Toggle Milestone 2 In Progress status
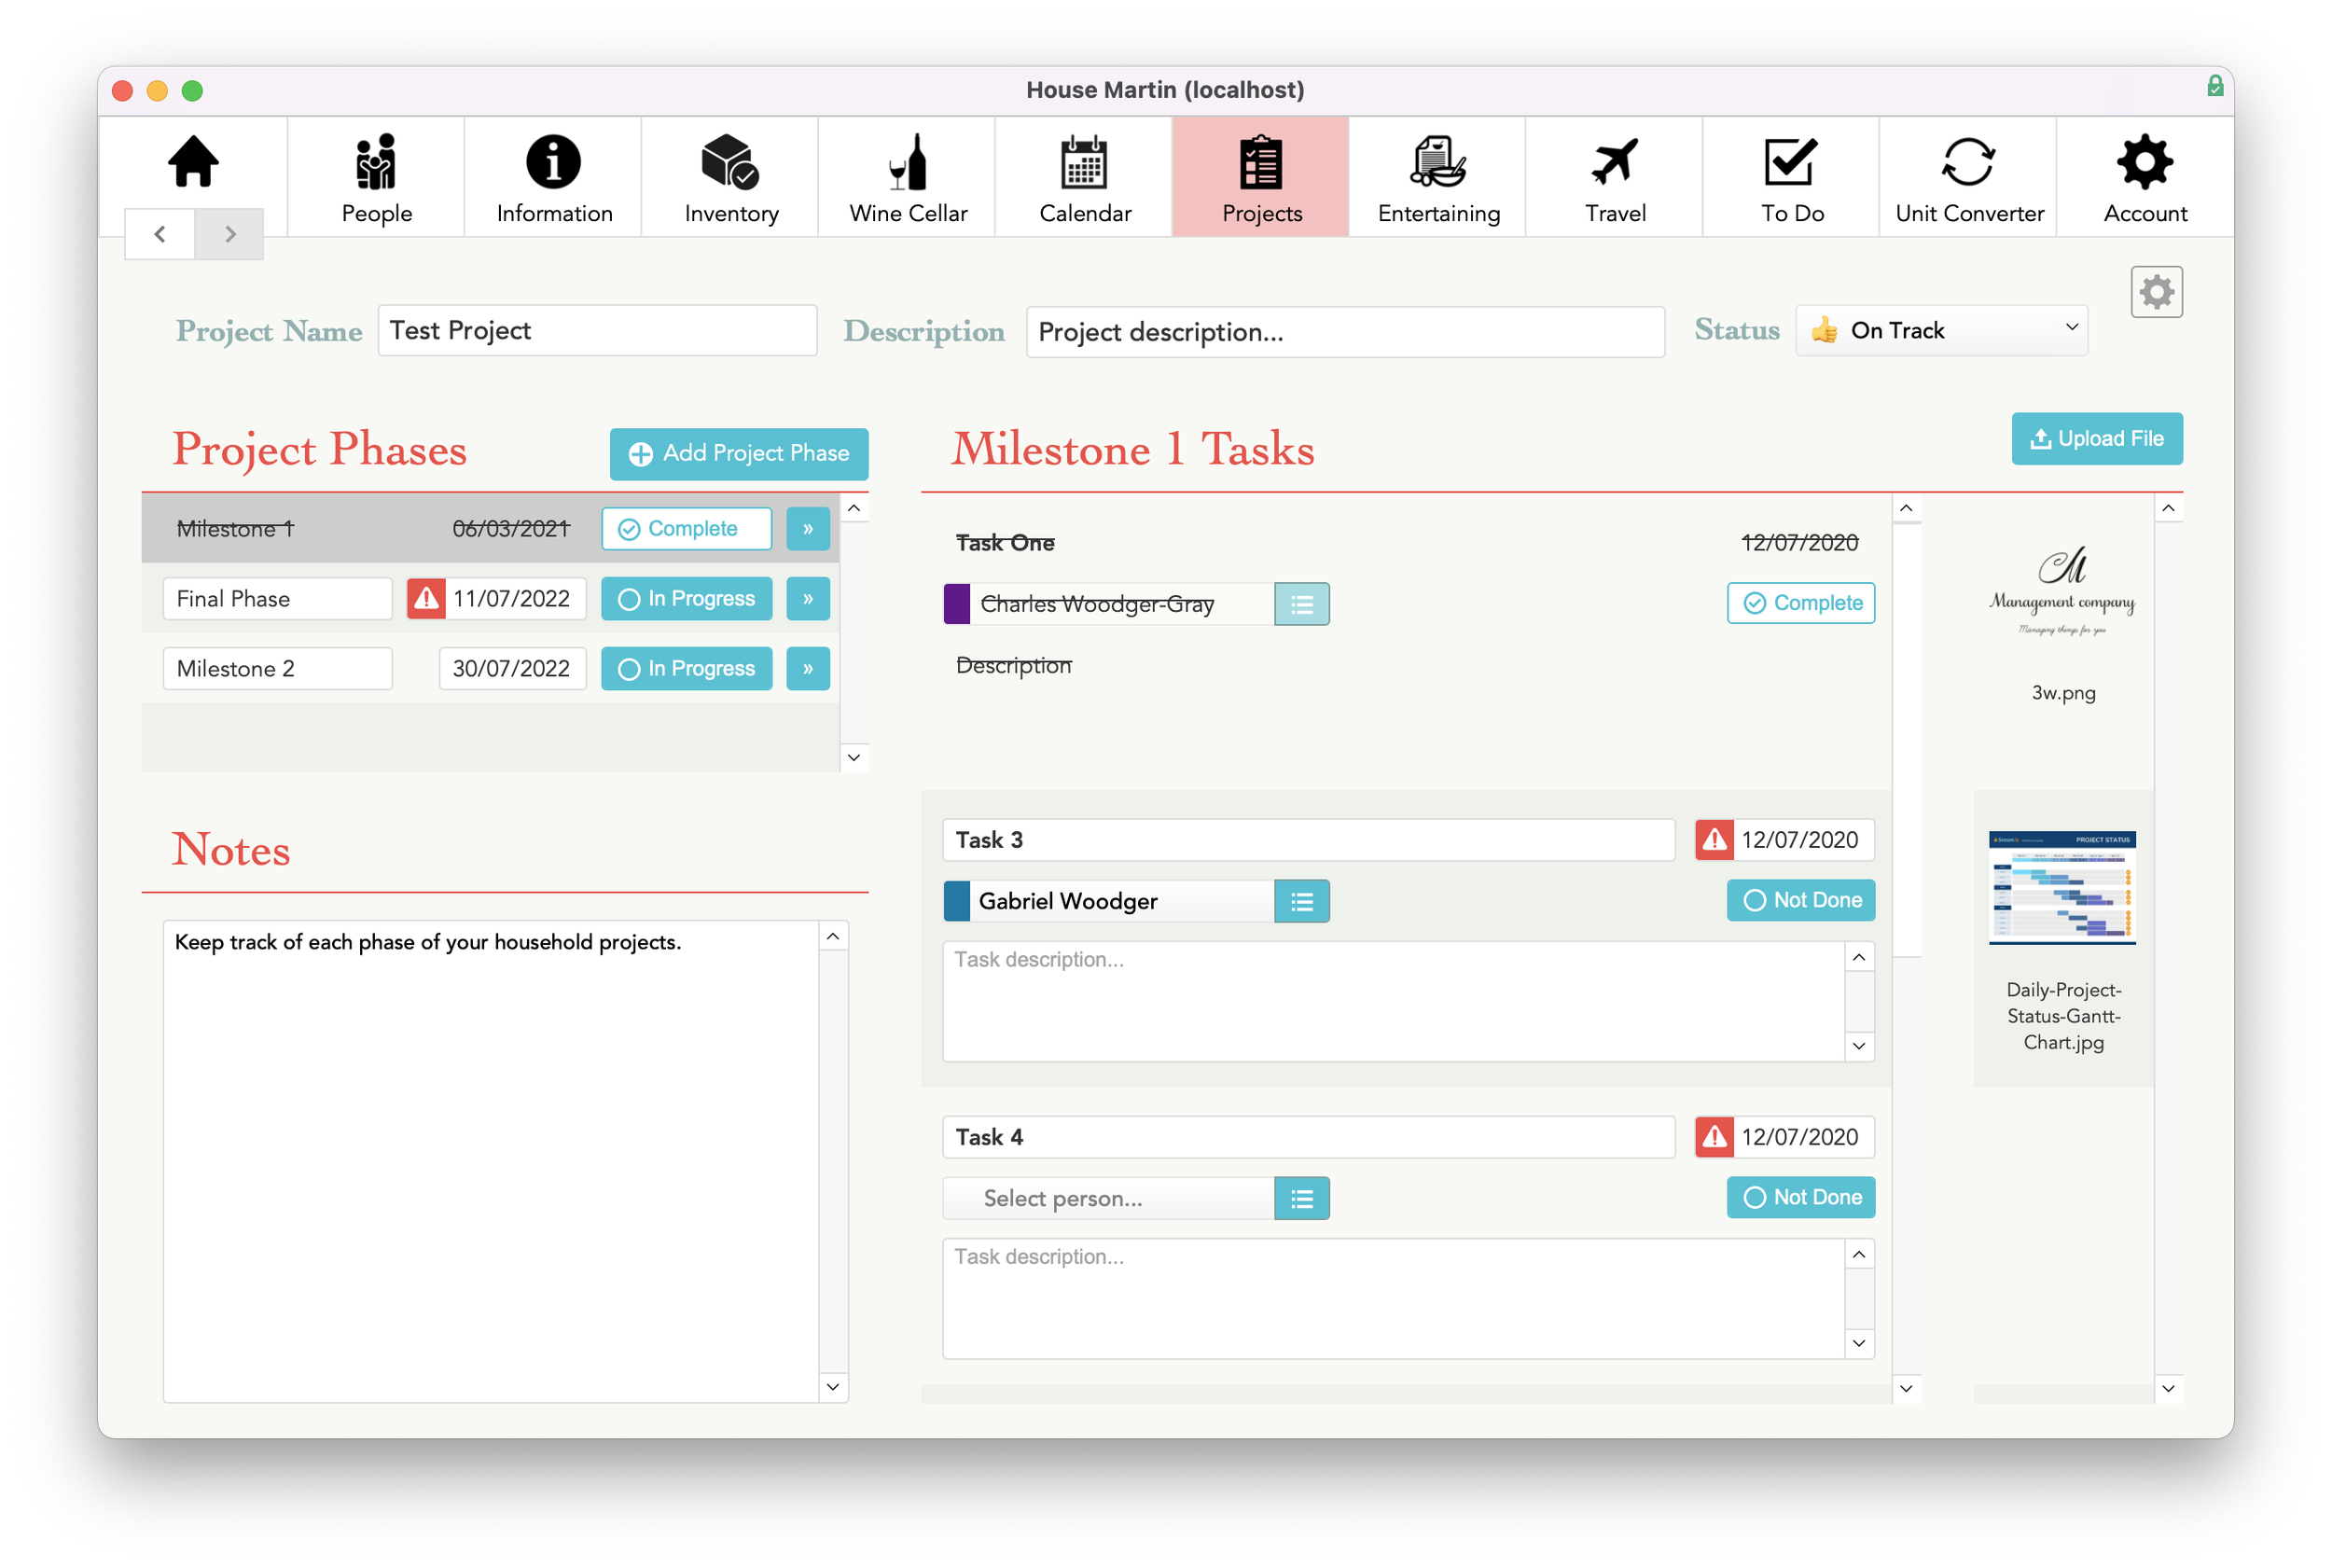2332x1568 pixels. click(686, 669)
